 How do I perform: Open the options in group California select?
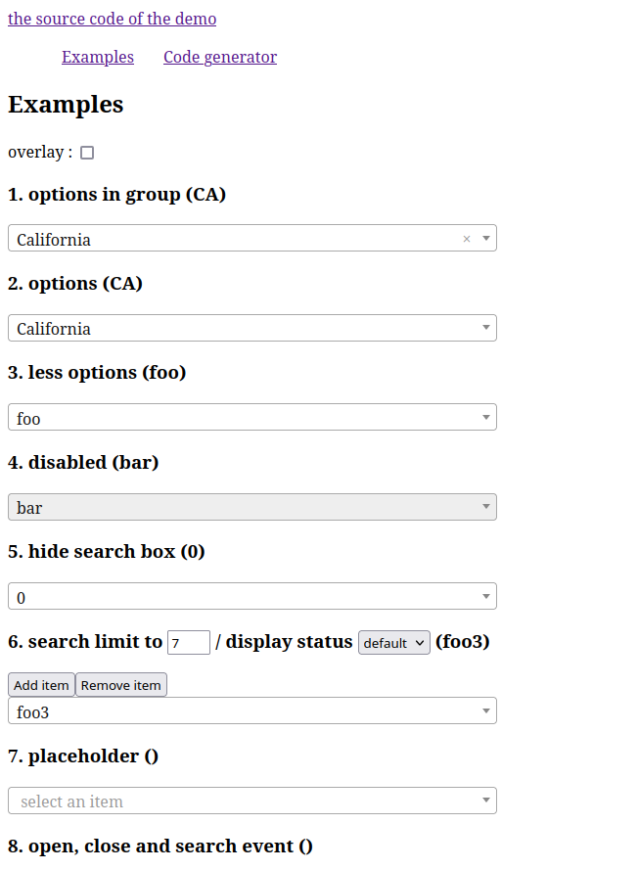pos(252,238)
